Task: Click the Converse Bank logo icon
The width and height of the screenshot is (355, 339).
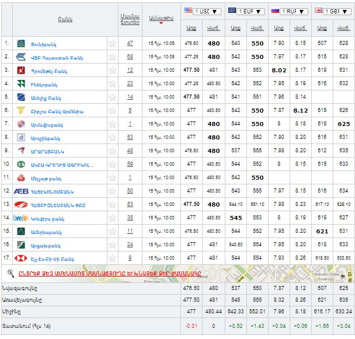Action: click(20, 218)
